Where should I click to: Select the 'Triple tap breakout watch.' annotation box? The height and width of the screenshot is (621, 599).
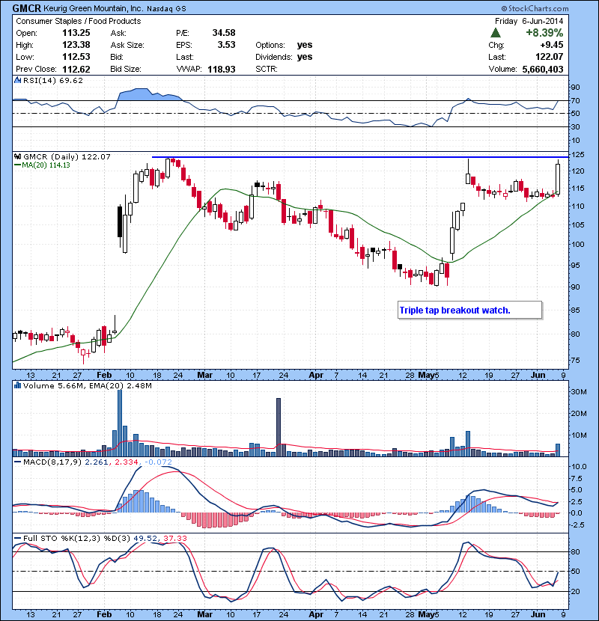point(469,310)
